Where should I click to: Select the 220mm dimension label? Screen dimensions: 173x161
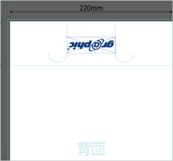coord(91,8)
